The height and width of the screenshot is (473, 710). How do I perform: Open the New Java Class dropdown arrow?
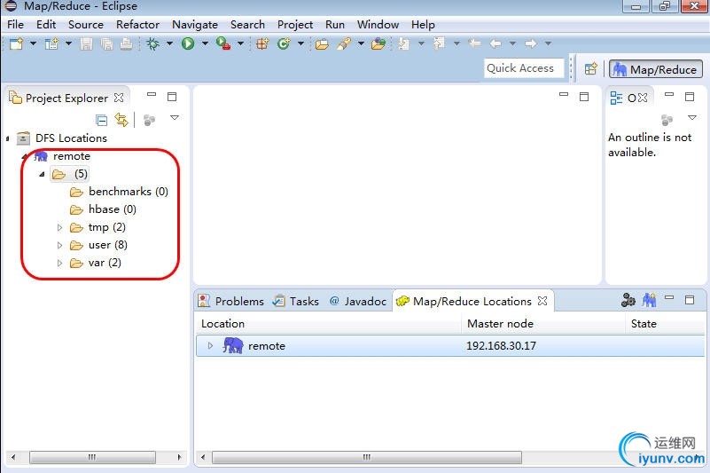pos(300,44)
